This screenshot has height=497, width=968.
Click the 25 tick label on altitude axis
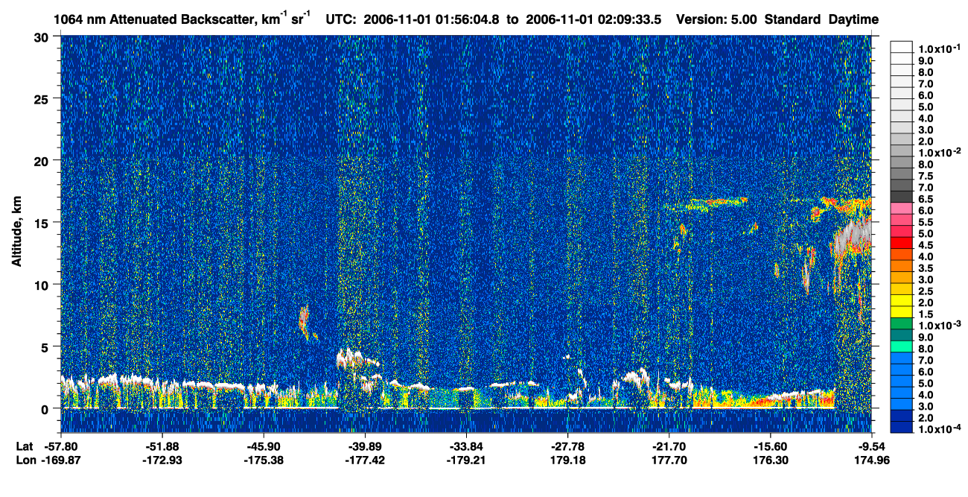(43, 99)
